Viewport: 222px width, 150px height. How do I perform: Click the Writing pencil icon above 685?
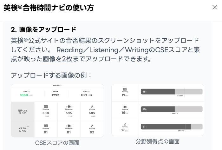click(x=92, y=107)
